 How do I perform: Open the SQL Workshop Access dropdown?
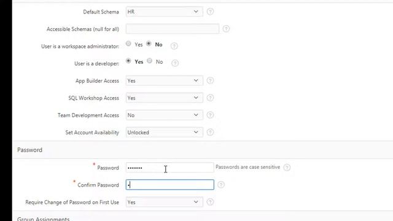[x=164, y=98]
